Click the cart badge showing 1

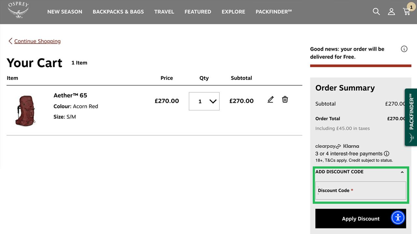tap(411, 7)
